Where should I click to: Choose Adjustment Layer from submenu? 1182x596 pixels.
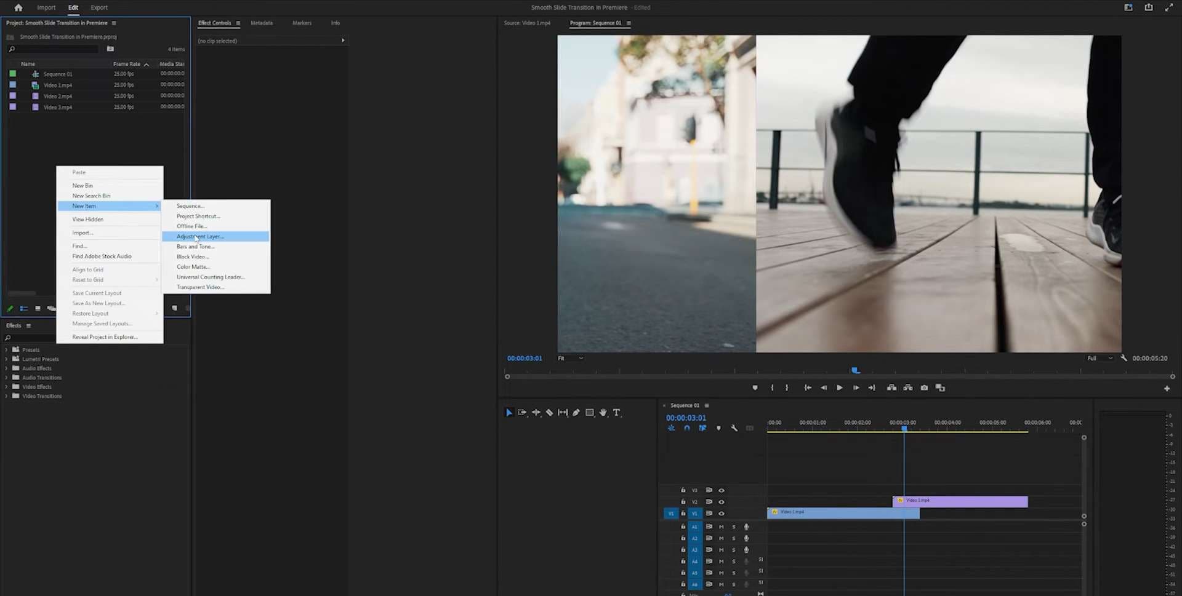click(215, 236)
